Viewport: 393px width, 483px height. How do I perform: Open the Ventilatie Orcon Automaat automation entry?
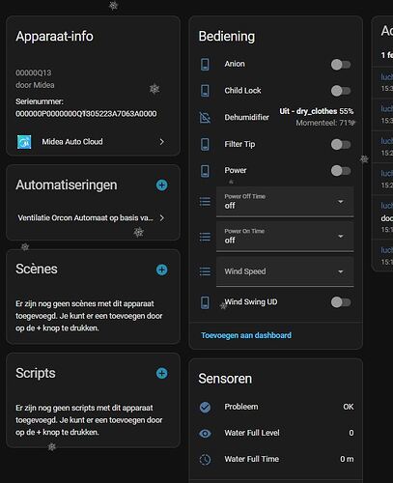(x=91, y=218)
